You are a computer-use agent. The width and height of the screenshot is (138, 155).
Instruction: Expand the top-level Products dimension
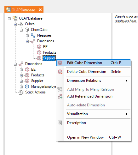[21, 75]
